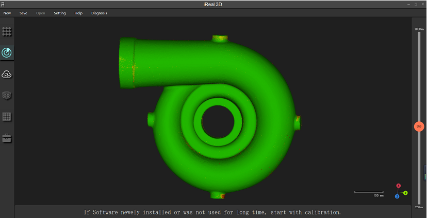Click the point cloud icon in sidebar
Viewport: 427px width, 218px height.
pos(7,74)
